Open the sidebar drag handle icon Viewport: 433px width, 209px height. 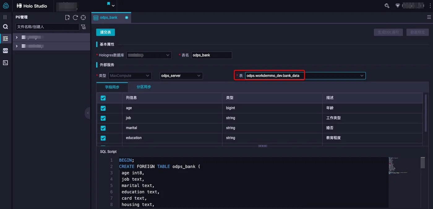pyautogui.click(x=5, y=17)
